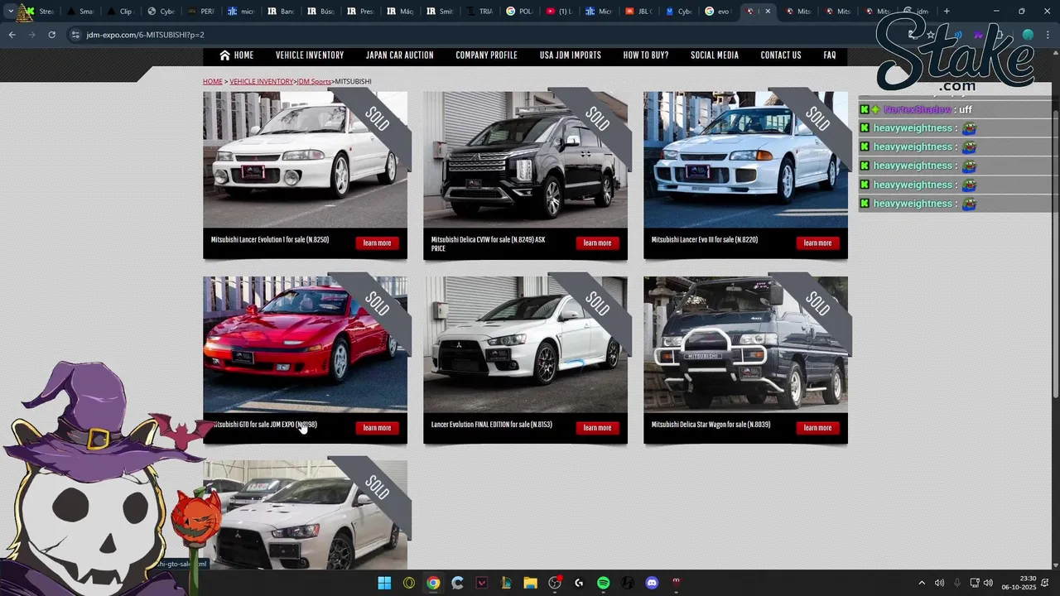Viewport: 1060px width, 596px height.
Task: Open Discord from the taskbar
Action: tap(652, 583)
